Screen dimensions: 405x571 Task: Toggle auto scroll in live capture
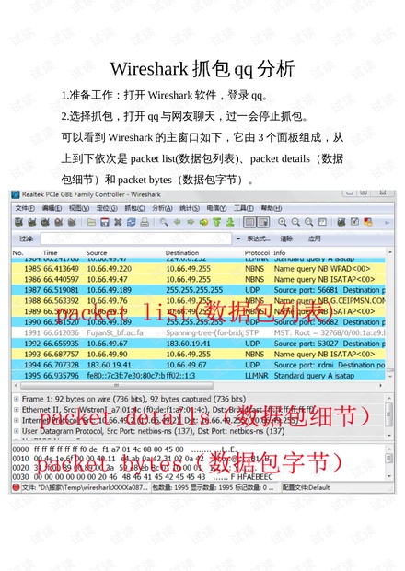[263, 222]
